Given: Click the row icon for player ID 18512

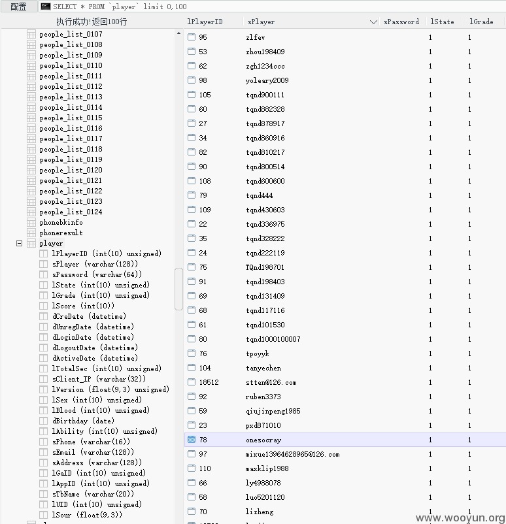Looking at the screenshot, I should 192,382.
